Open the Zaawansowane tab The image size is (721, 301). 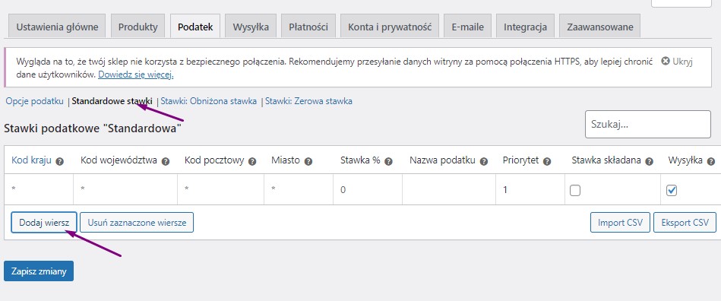(x=599, y=27)
